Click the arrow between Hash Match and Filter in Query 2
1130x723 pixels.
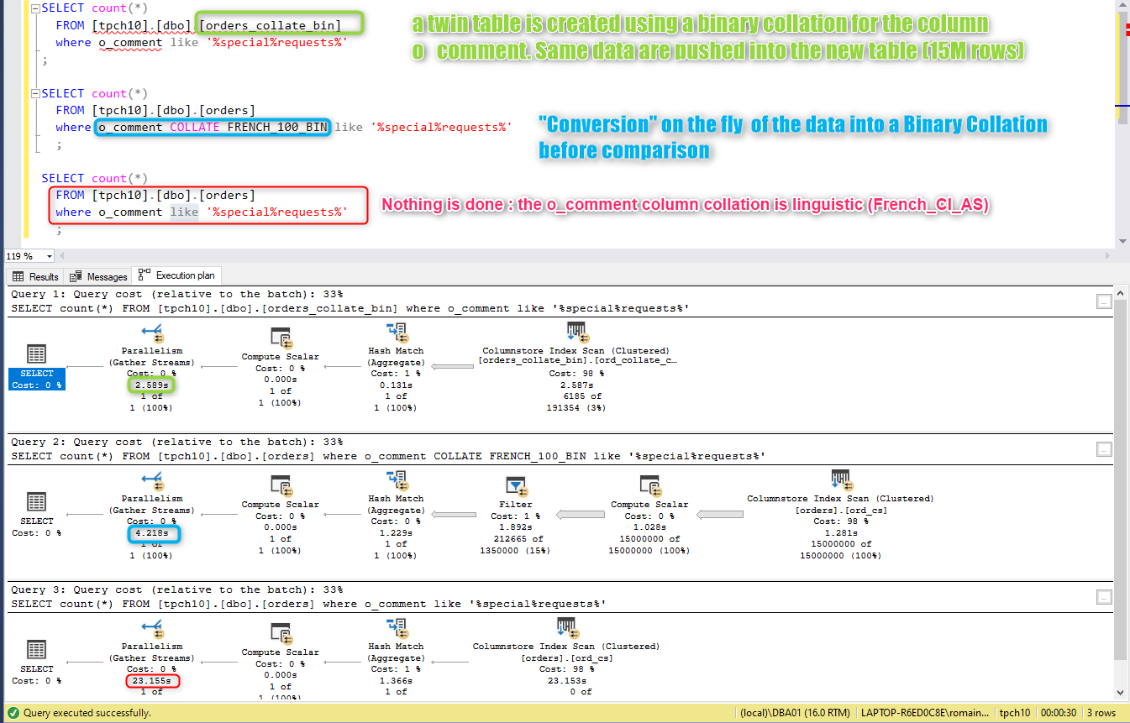tap(452, 514)
